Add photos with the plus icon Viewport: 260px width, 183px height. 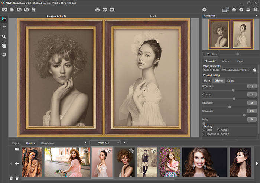point(17,163)
